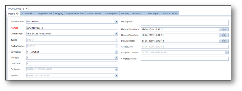The height and width of the screenshot is (91, 242).
Task: Click 'n' button beside PlannedStopDate
Action: point(222,35)
